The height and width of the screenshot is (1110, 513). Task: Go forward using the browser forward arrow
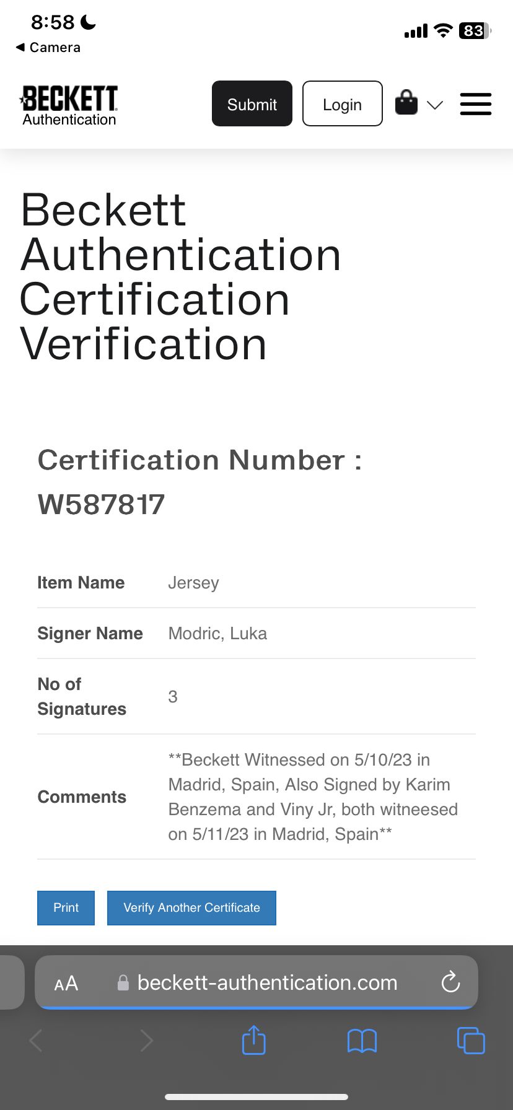[x=146, y=1041]
